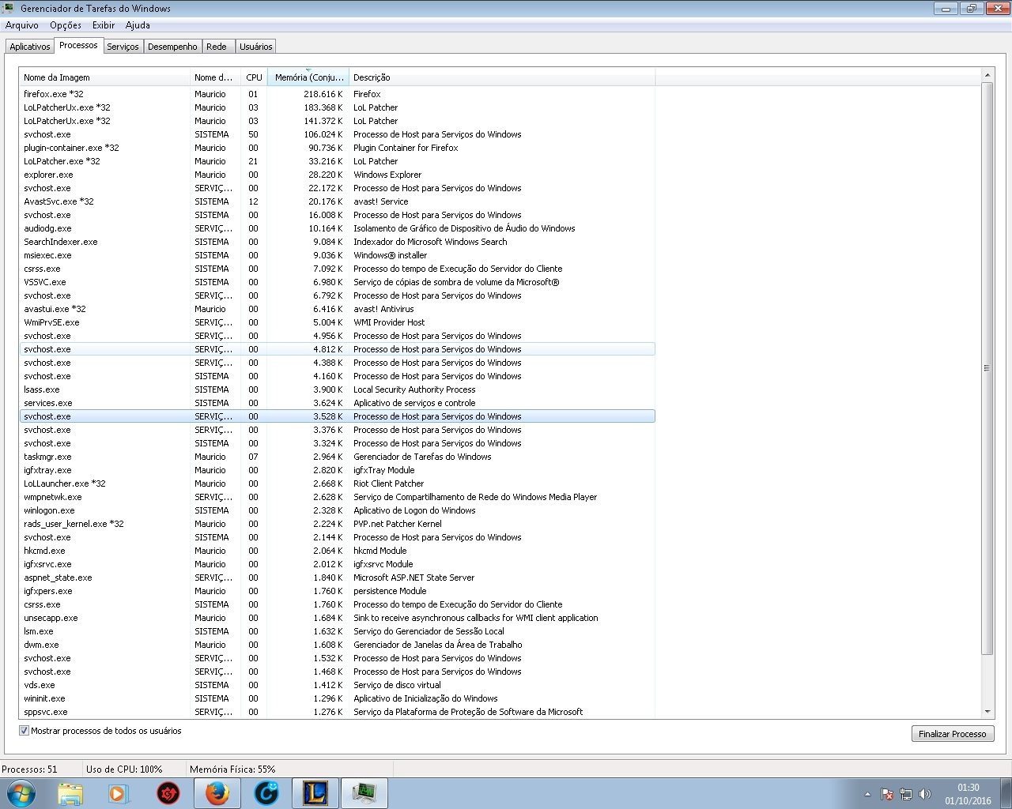Switch to the Rede tab
Viewport: 1012px width, 809px height.
click(217, 47)
